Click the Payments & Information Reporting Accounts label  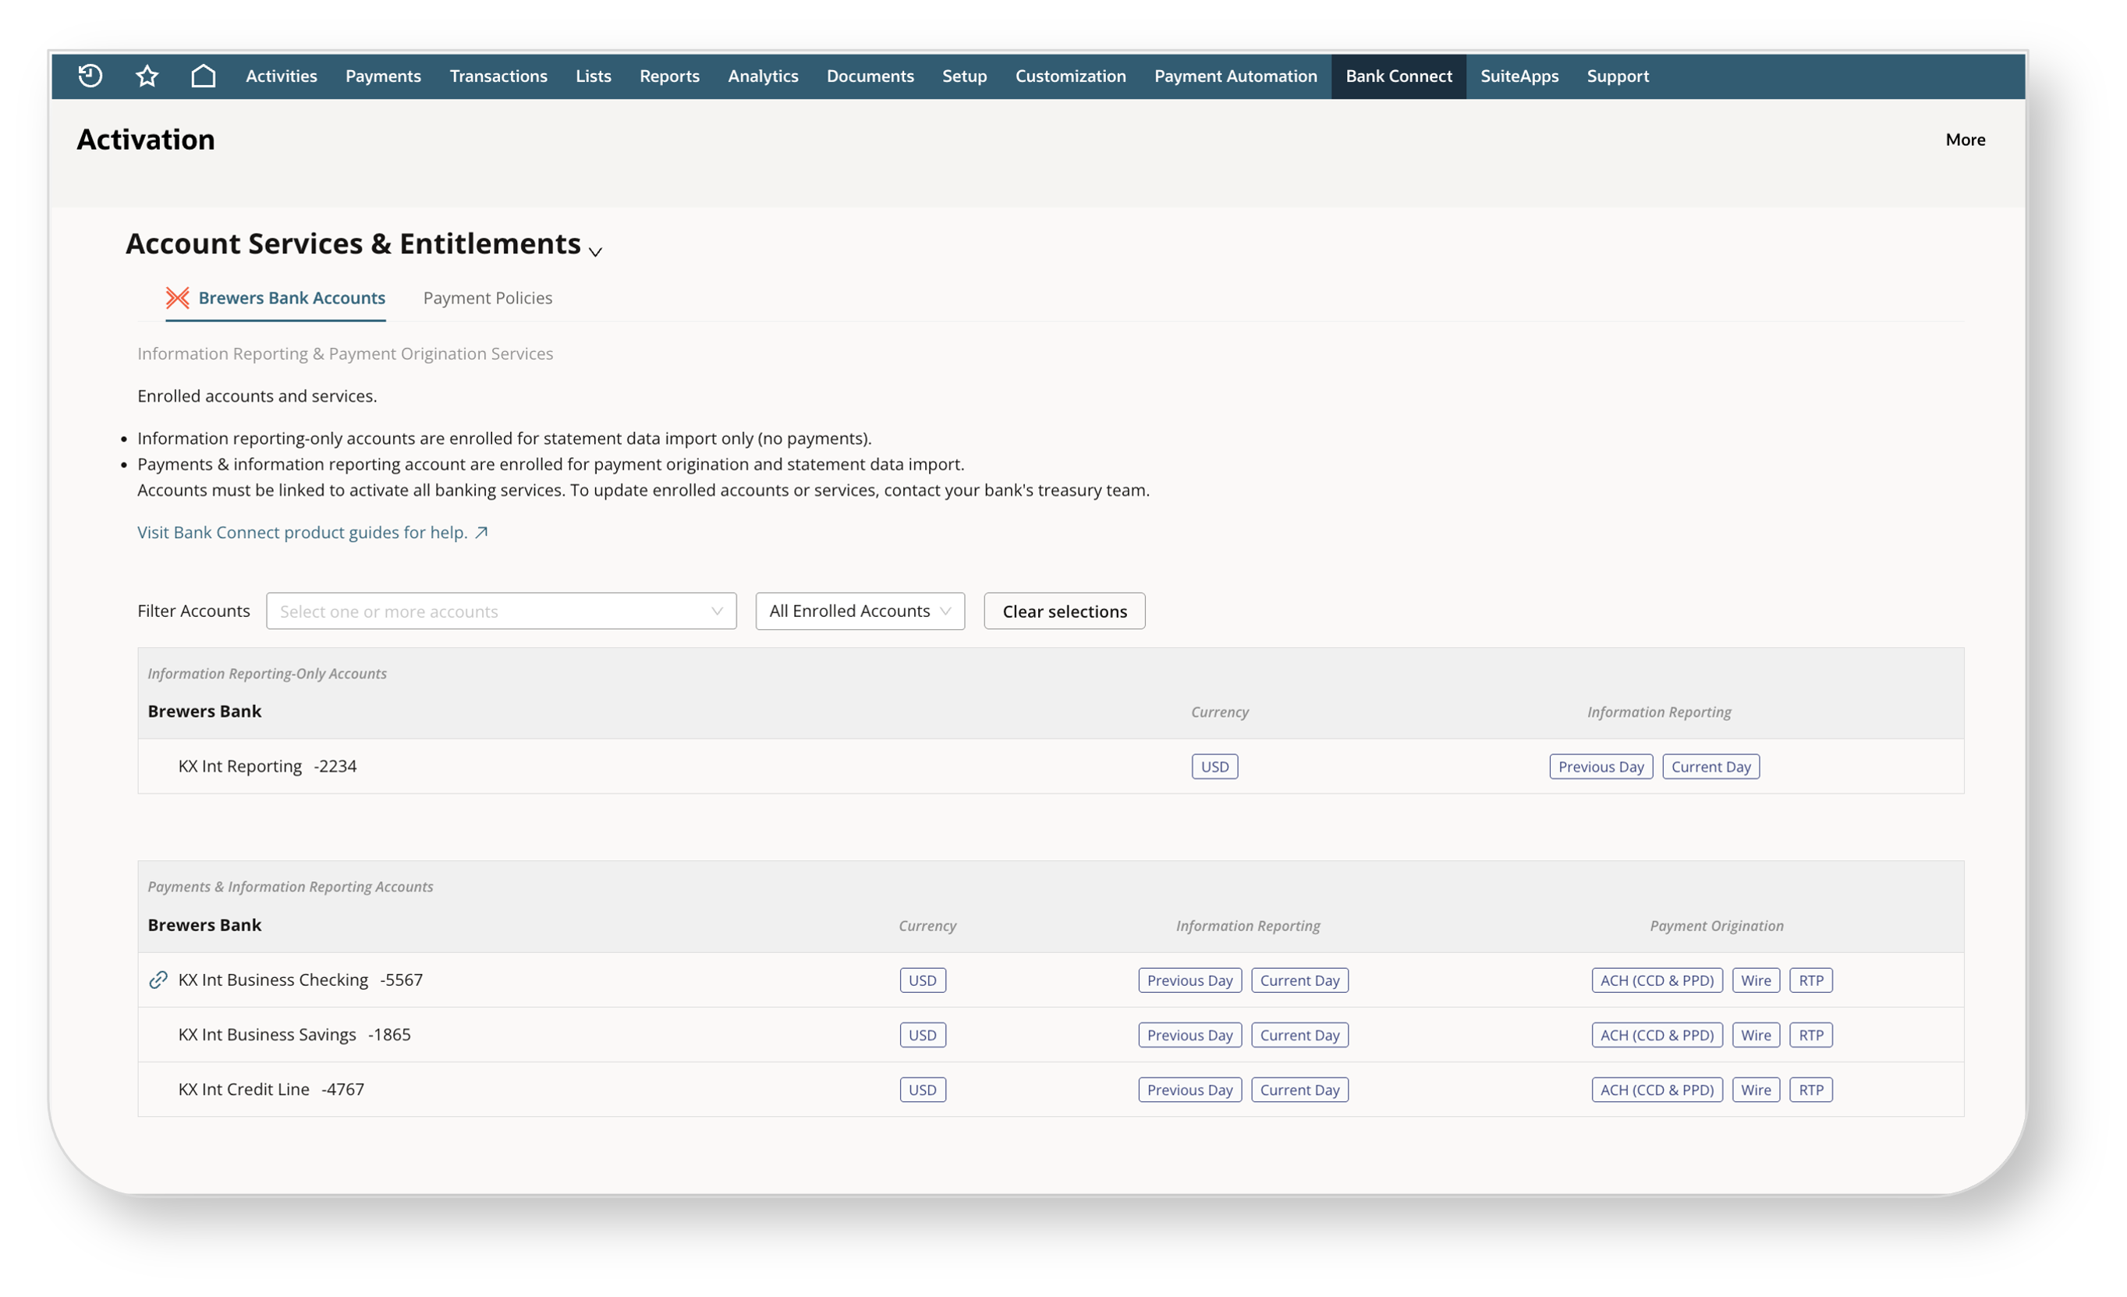pos(290,887)
